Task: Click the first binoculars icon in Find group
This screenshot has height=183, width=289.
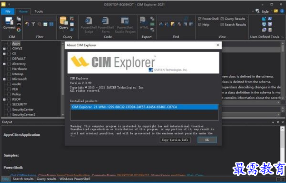Action: (161, 24)
